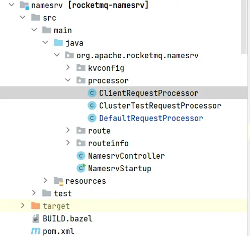
Task: Click the vertical scrollbar thumb
Action: click(244, 27)
